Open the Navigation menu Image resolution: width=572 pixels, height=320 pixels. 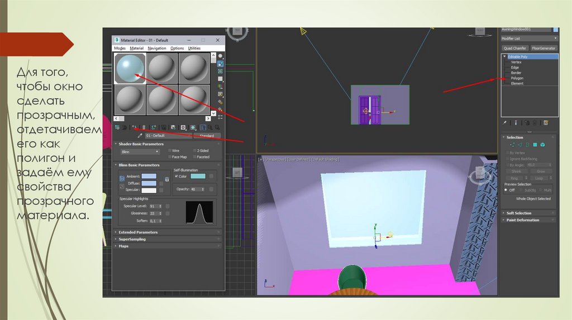tap(157, 49)
